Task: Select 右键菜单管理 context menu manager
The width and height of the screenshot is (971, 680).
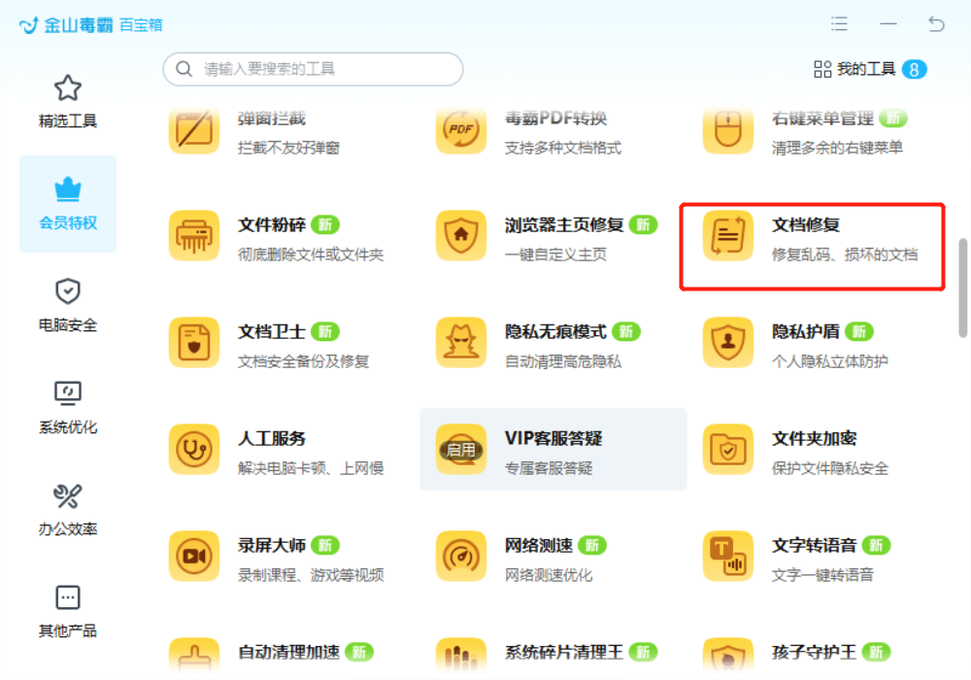Action: click(x=816, y=129)
